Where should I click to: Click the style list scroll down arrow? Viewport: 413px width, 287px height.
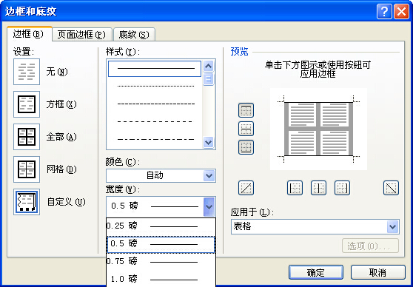coord(208,143)
